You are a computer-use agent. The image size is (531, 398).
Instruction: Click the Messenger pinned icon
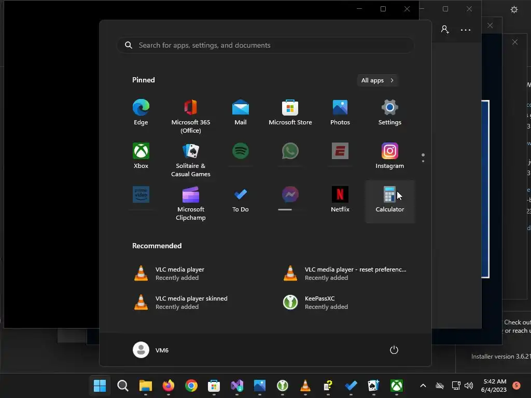(290, 194)
